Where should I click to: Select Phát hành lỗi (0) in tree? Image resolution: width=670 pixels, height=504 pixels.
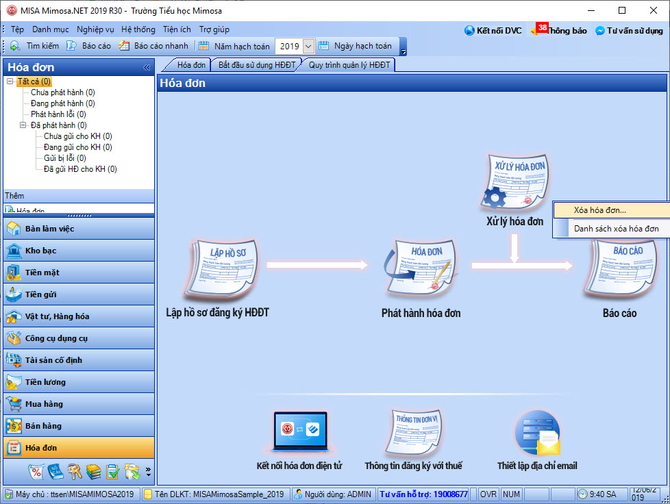coord(58,114)
